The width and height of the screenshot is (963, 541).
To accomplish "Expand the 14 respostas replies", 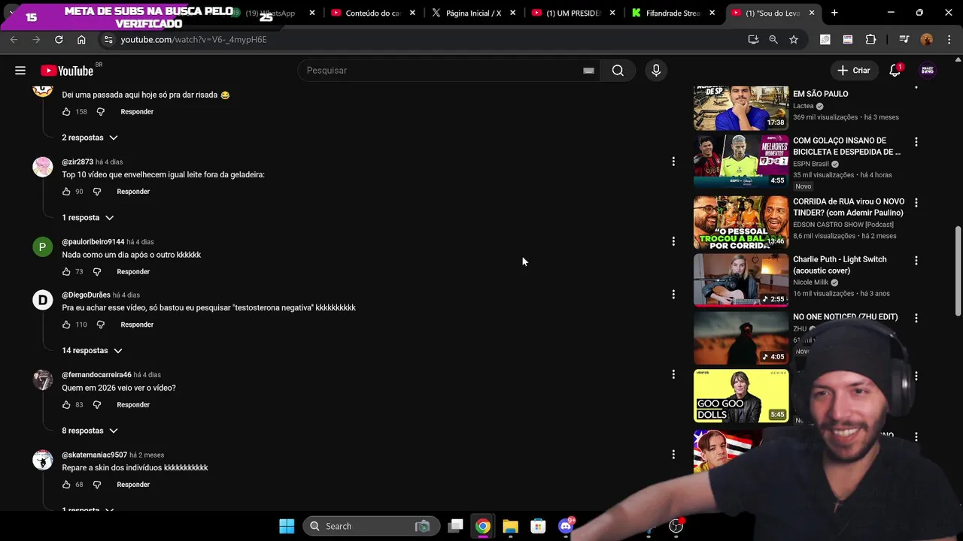I will pyautogui.click(x=92, y=351).
